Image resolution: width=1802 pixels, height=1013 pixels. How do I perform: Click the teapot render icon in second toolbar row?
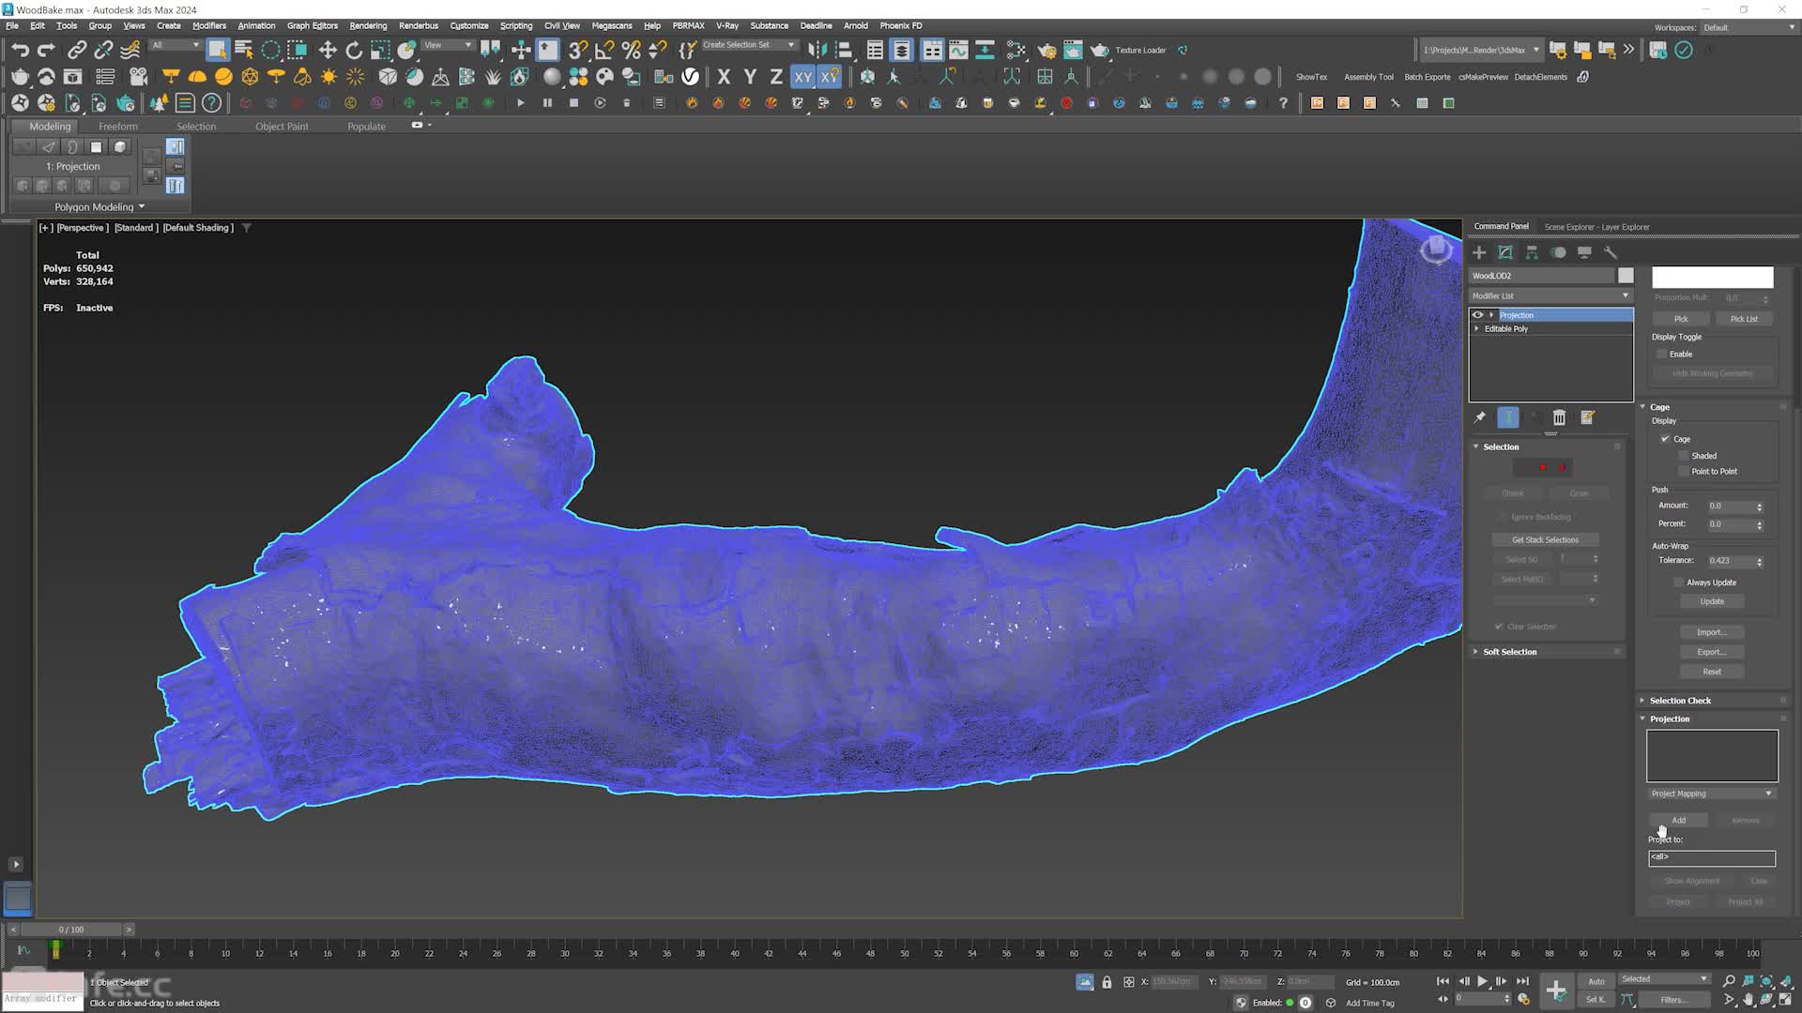[20, 77]
